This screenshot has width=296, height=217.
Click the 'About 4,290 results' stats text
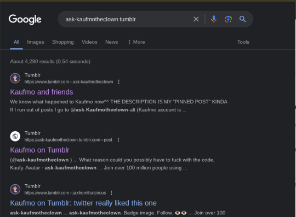(x=50, y=62)
